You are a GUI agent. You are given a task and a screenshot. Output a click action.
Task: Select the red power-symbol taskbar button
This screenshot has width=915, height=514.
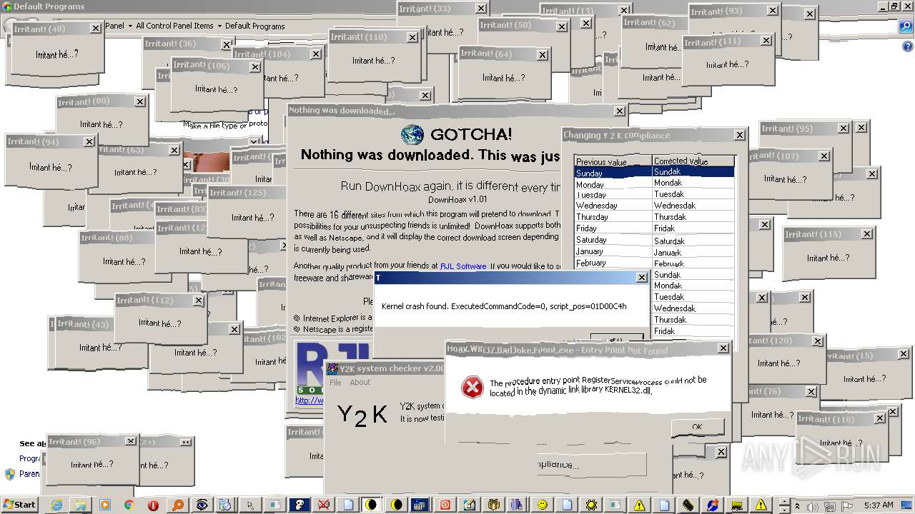pos(445,505)
